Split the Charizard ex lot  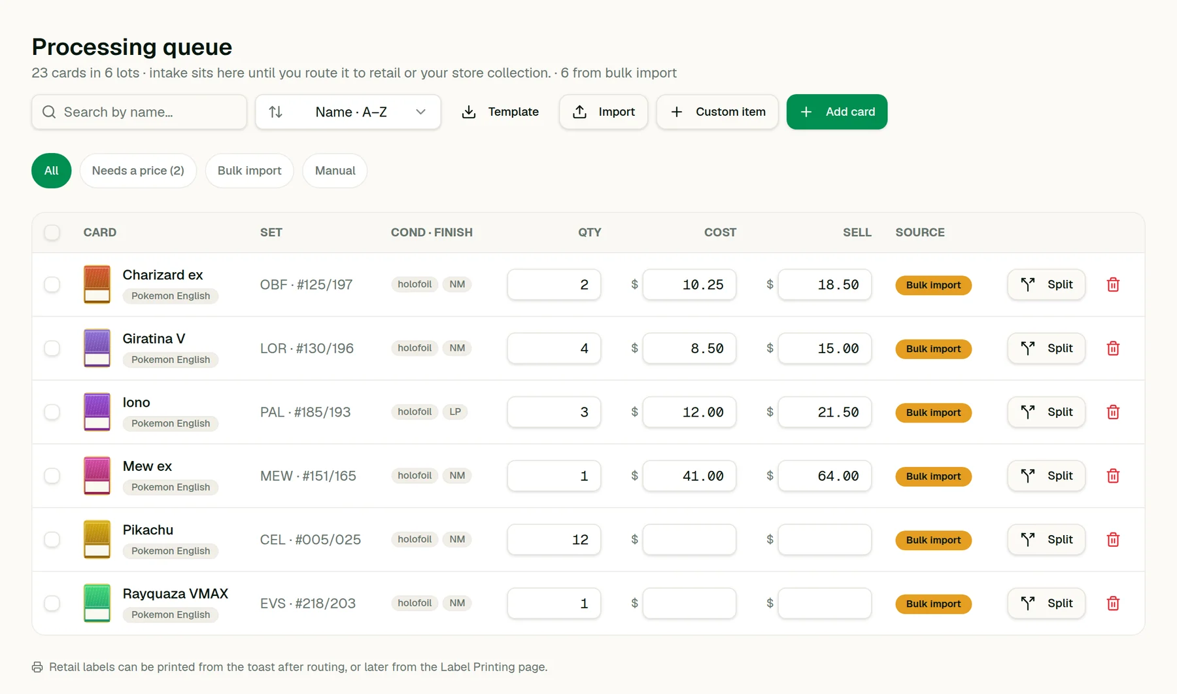pos(1046,285)
